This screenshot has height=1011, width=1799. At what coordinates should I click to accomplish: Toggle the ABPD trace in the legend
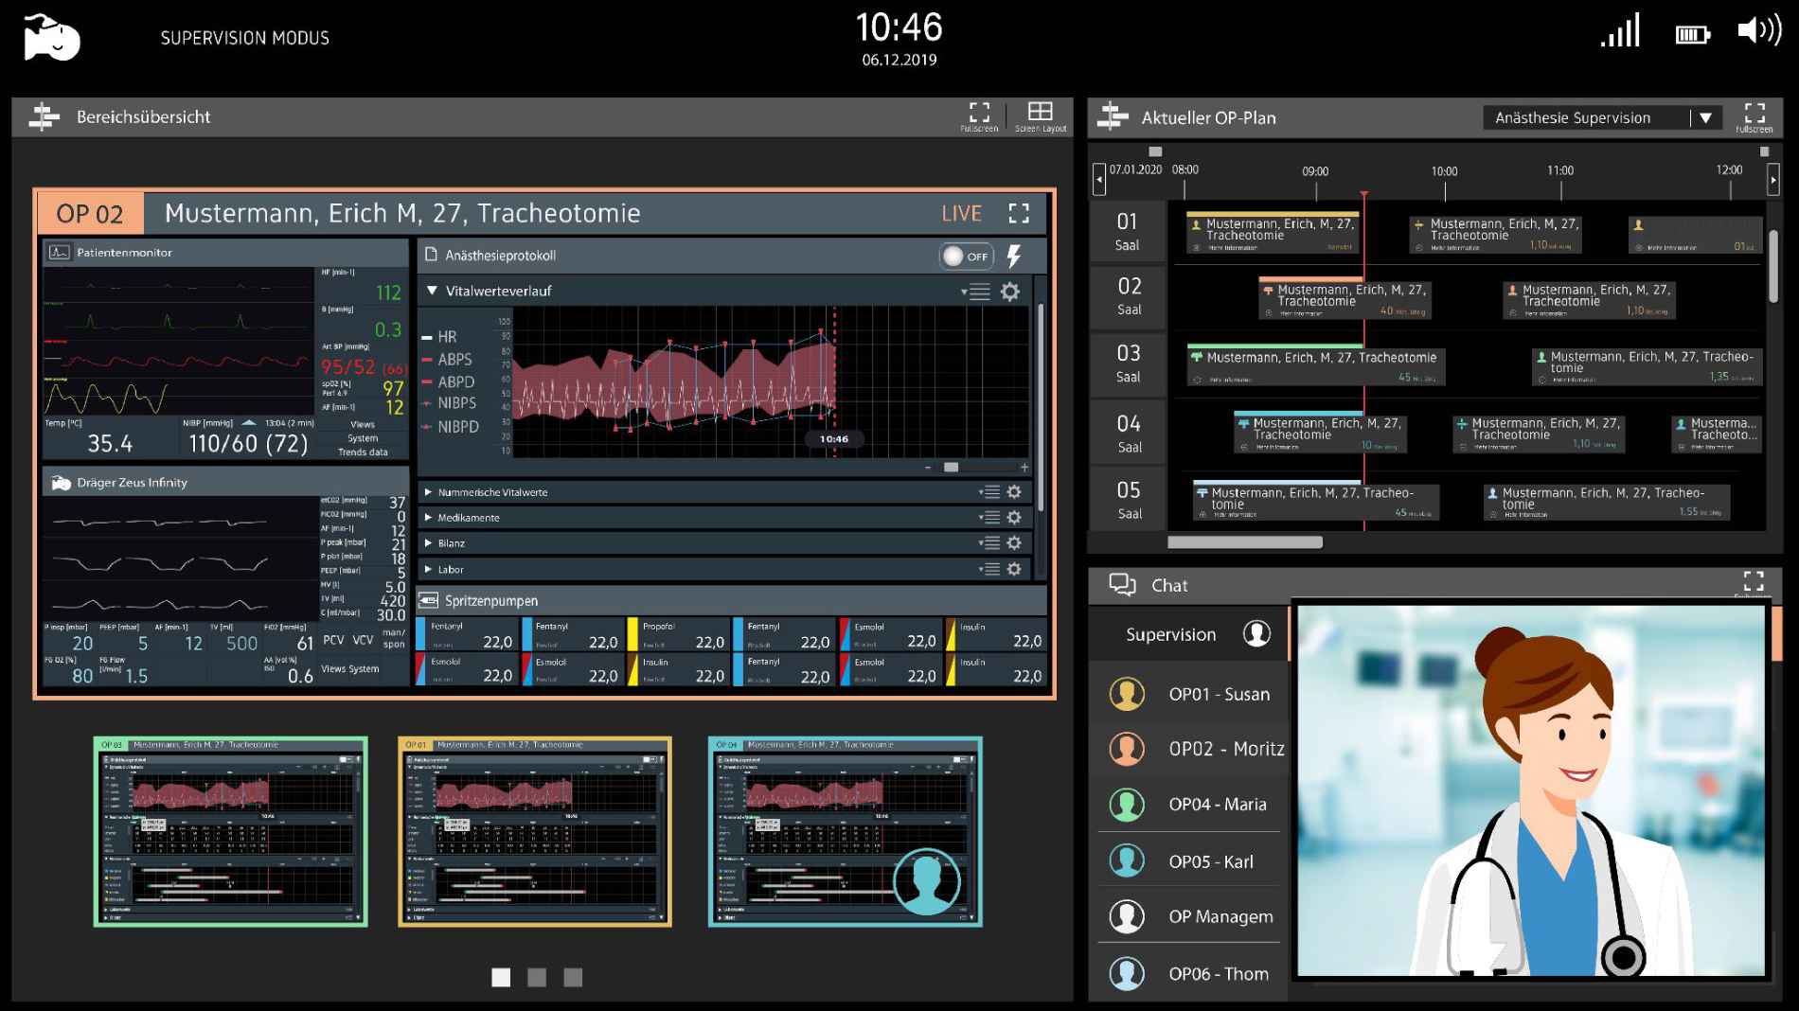tap(448, 381)
